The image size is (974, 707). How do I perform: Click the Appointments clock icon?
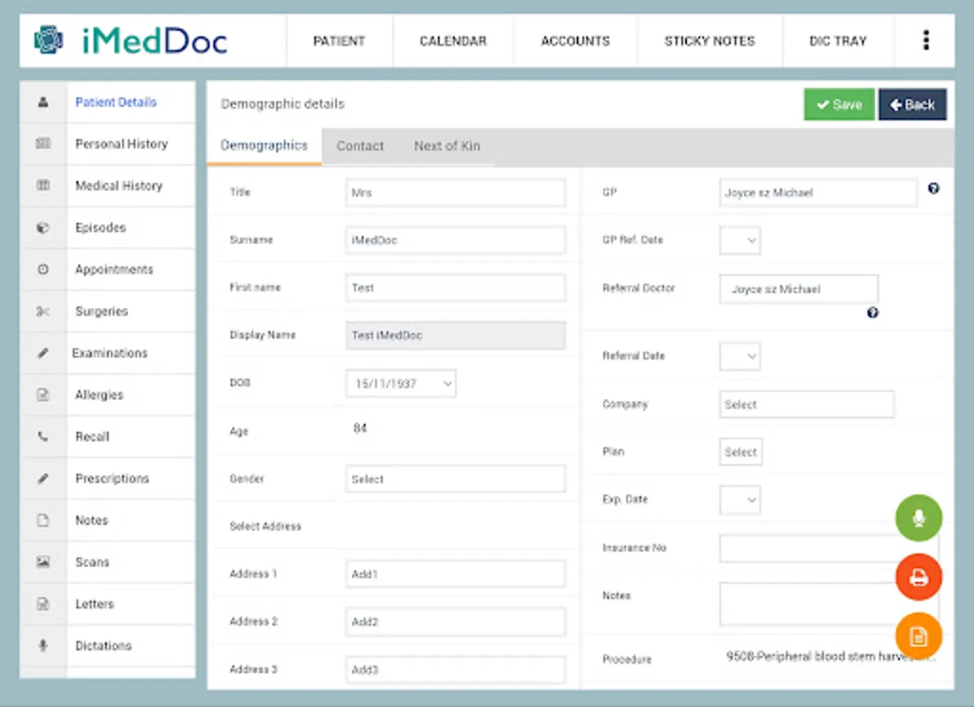coord(43,269)
